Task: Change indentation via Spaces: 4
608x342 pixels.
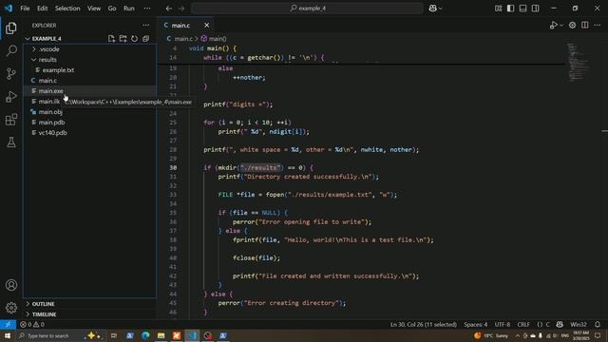Action: [x=475, y=325]
